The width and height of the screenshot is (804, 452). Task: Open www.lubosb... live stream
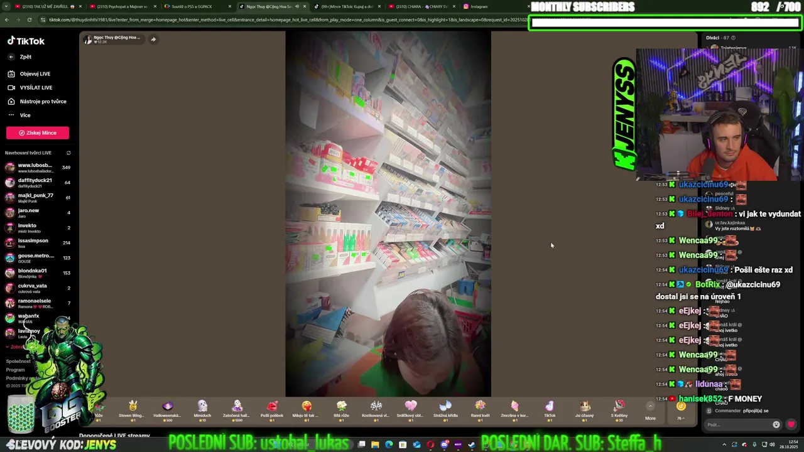point(38,168)
